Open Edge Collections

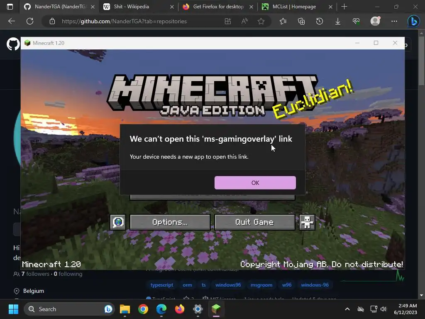[x=301, y=21]
